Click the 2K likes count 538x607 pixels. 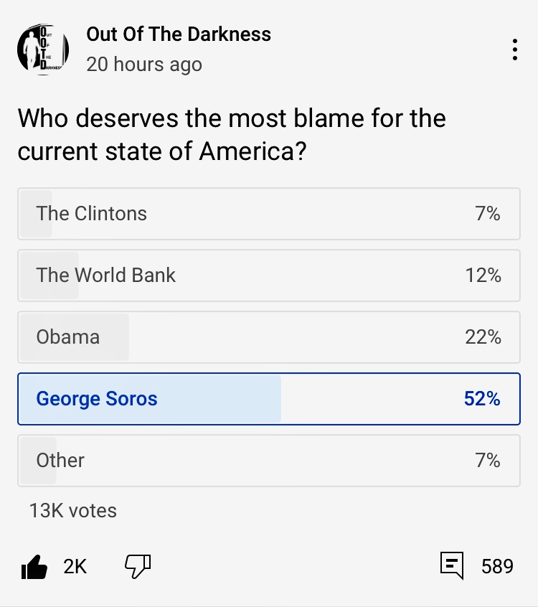point(75,567)
